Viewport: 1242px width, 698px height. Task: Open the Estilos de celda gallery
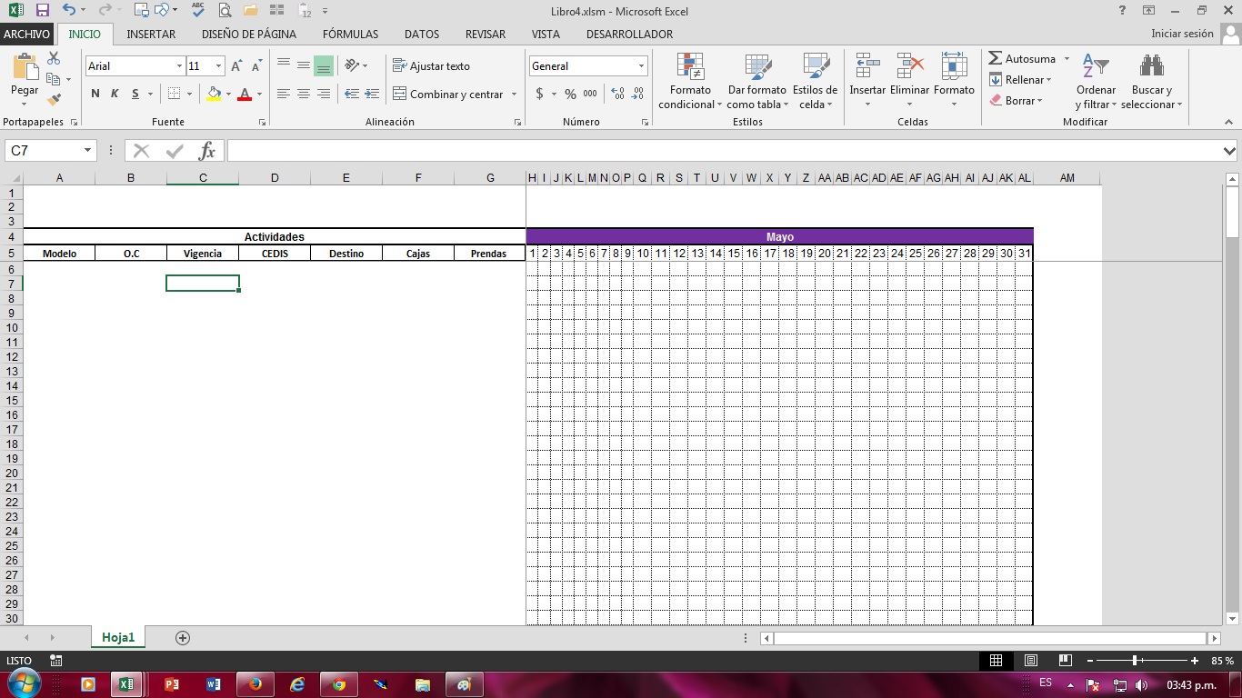[815, 82]
